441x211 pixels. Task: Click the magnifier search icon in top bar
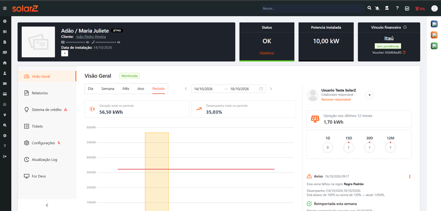[369, 8]
